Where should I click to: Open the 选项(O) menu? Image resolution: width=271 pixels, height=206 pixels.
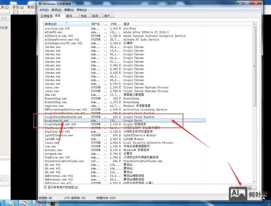tap(56, 9)
